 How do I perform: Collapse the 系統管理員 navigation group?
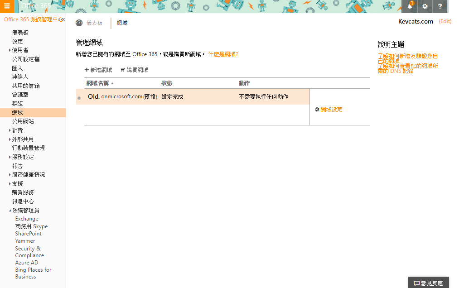coord(10,211)
